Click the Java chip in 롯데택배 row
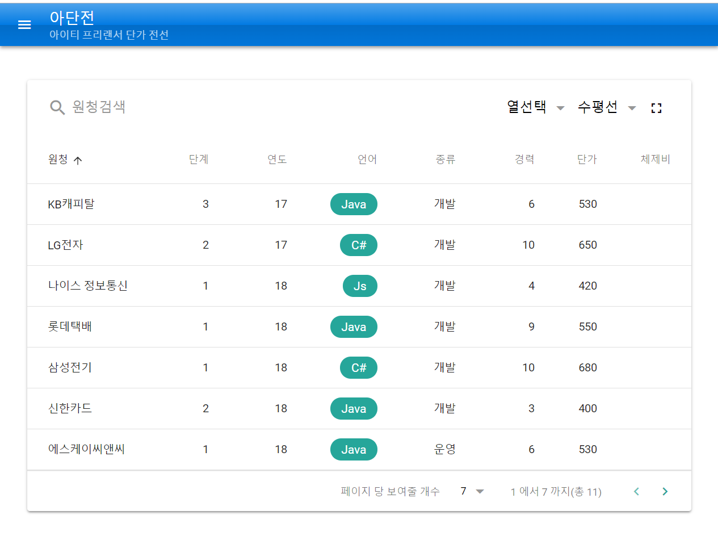 (354, 327)
